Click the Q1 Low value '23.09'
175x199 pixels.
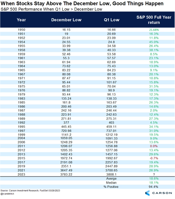coord(111,38)
